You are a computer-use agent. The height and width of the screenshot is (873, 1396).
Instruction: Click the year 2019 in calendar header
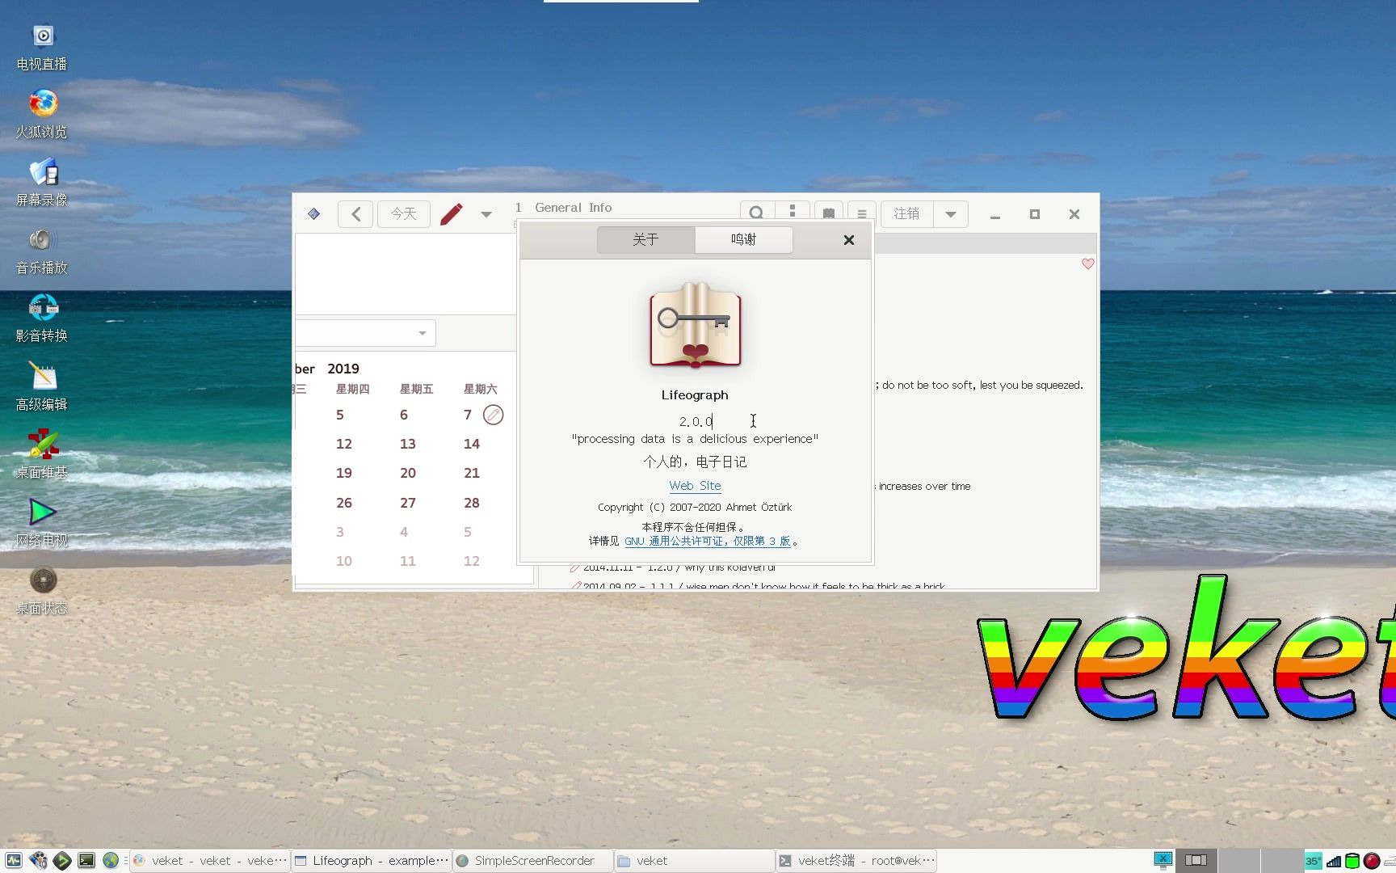pyautogui.click(x=343, y=369)
